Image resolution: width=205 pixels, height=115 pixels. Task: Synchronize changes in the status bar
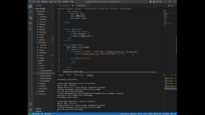coord(42,114)
